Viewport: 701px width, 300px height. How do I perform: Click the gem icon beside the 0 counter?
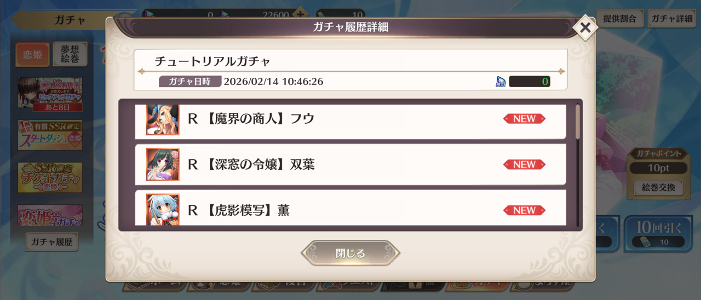point(501,82)
